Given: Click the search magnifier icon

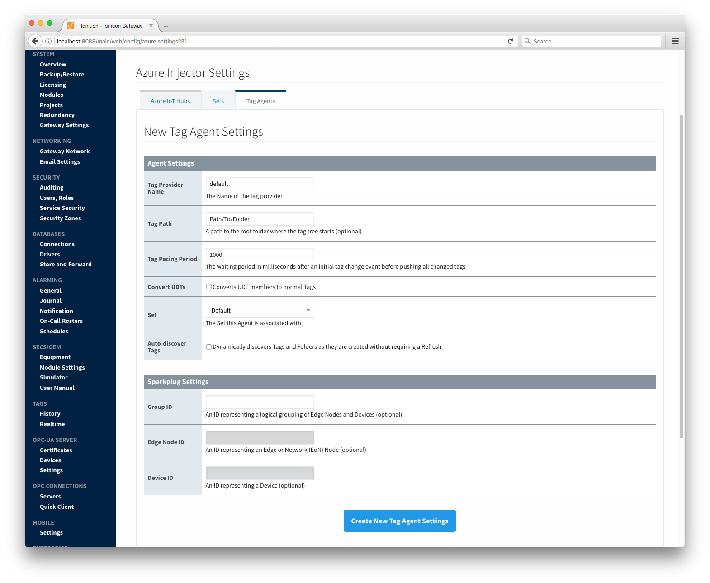Looking at the screenshot, I should click(527, 41).
